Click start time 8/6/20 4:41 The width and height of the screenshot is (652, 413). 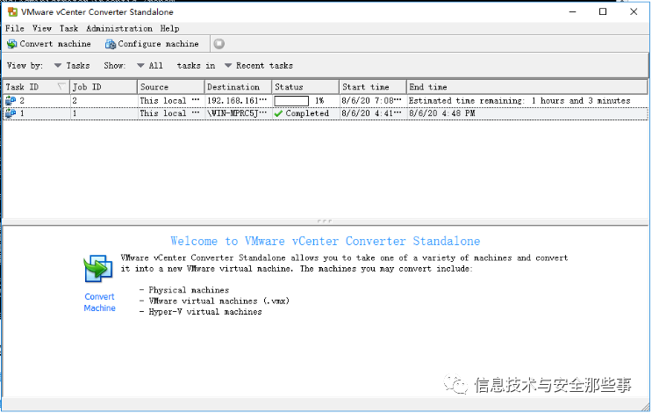(371, 113)
